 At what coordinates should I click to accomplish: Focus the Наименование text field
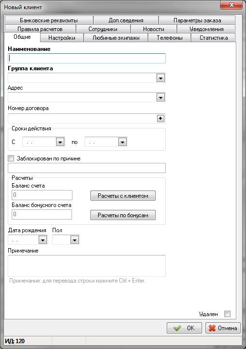87,58
